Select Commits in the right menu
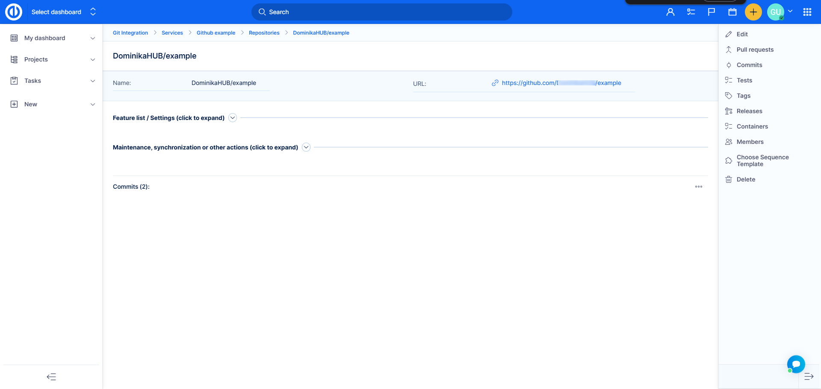Screen dimensions: 821x389 (749, 65)
